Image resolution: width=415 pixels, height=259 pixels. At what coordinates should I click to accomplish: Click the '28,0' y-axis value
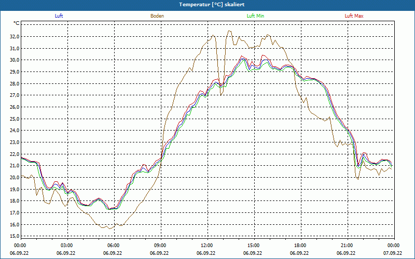pos(15,83)
